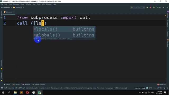The image size is (169, 95).
Task: Click the untitled2 project breadcrumb
Action: click(x=5, y=8)
